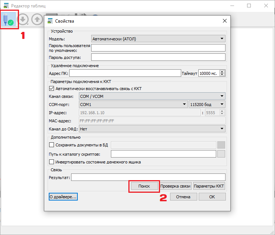Image resolution: width=275 pixels, height=235 pixels.
Task: Increase the Таймаут value with spinner
Action: point(223,72)
